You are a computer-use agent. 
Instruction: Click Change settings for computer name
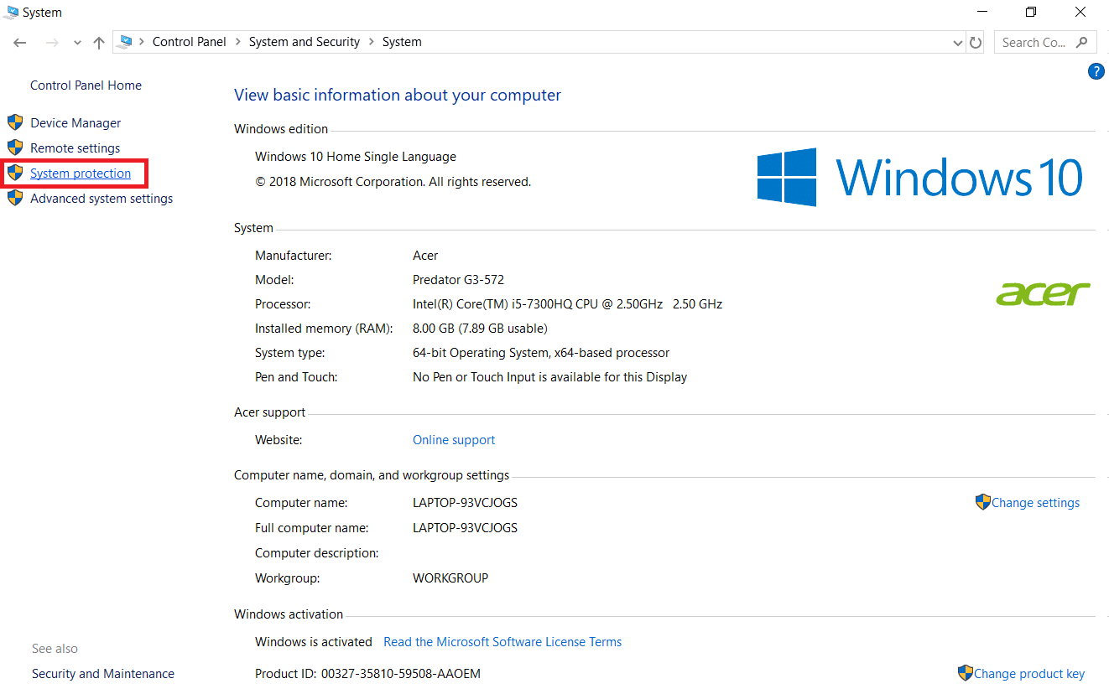tap(1035, 503)
